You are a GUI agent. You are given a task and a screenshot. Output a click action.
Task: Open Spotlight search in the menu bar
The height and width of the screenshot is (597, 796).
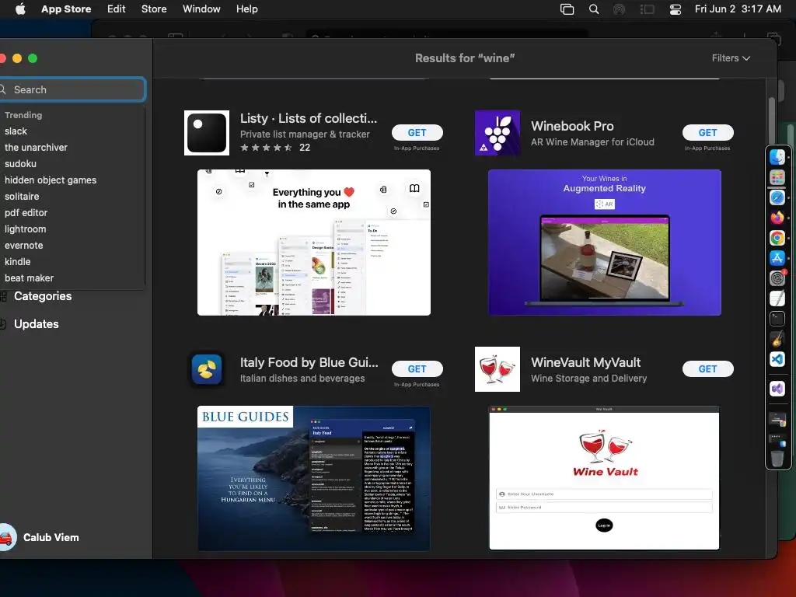[593, 9]
